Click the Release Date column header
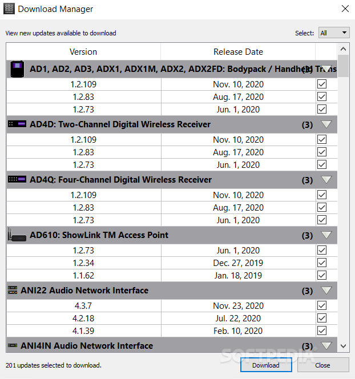 pos(238,52)
